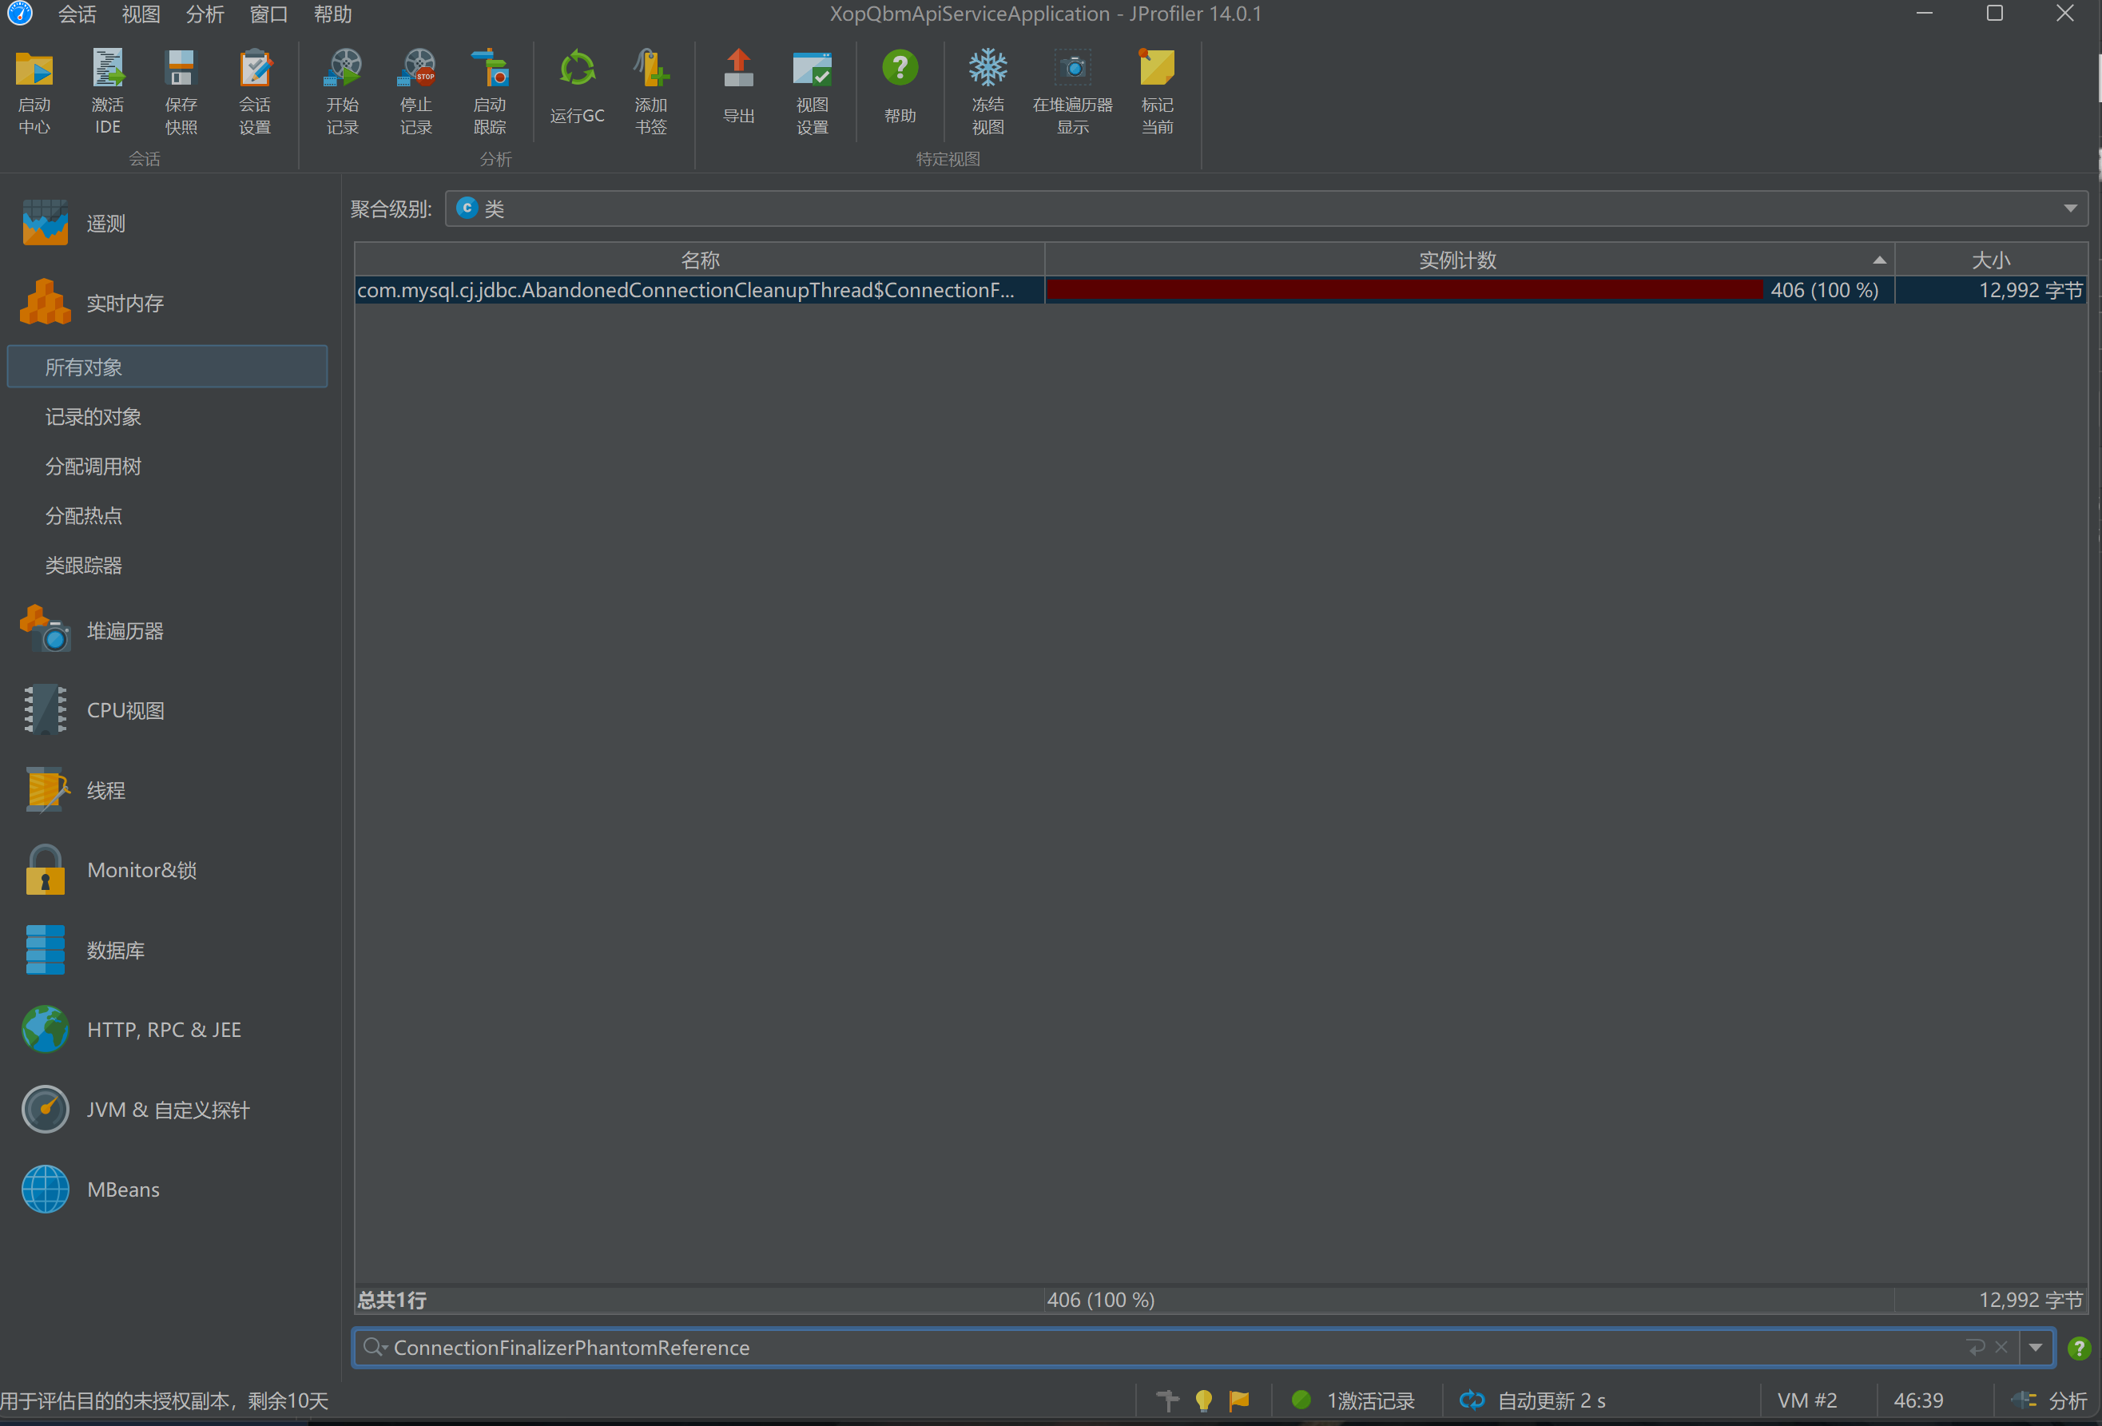Screen dimensions: 2102x1426
Task: Toggle the auto-update 2 s status control
Action: pos(1534,1400)
